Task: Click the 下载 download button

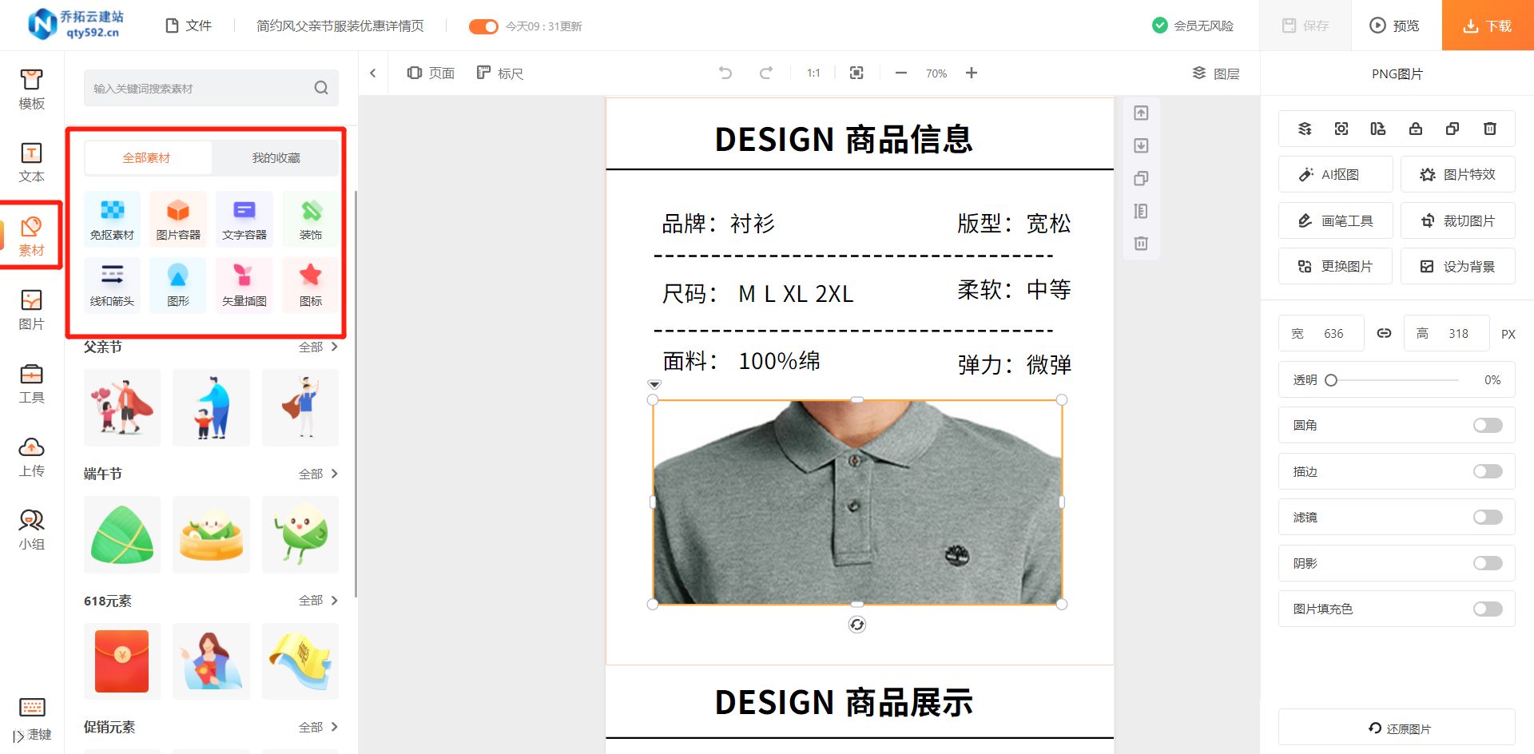Action: point(1488,26)
